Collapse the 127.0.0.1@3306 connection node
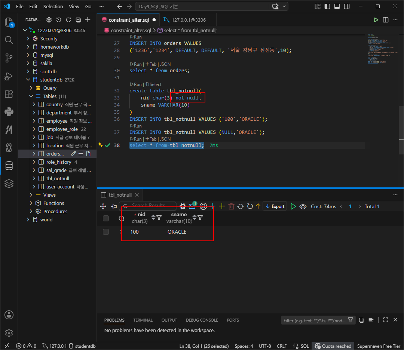Image resolution: width=404 pixels, height=350 pixels. coord(25,30)
